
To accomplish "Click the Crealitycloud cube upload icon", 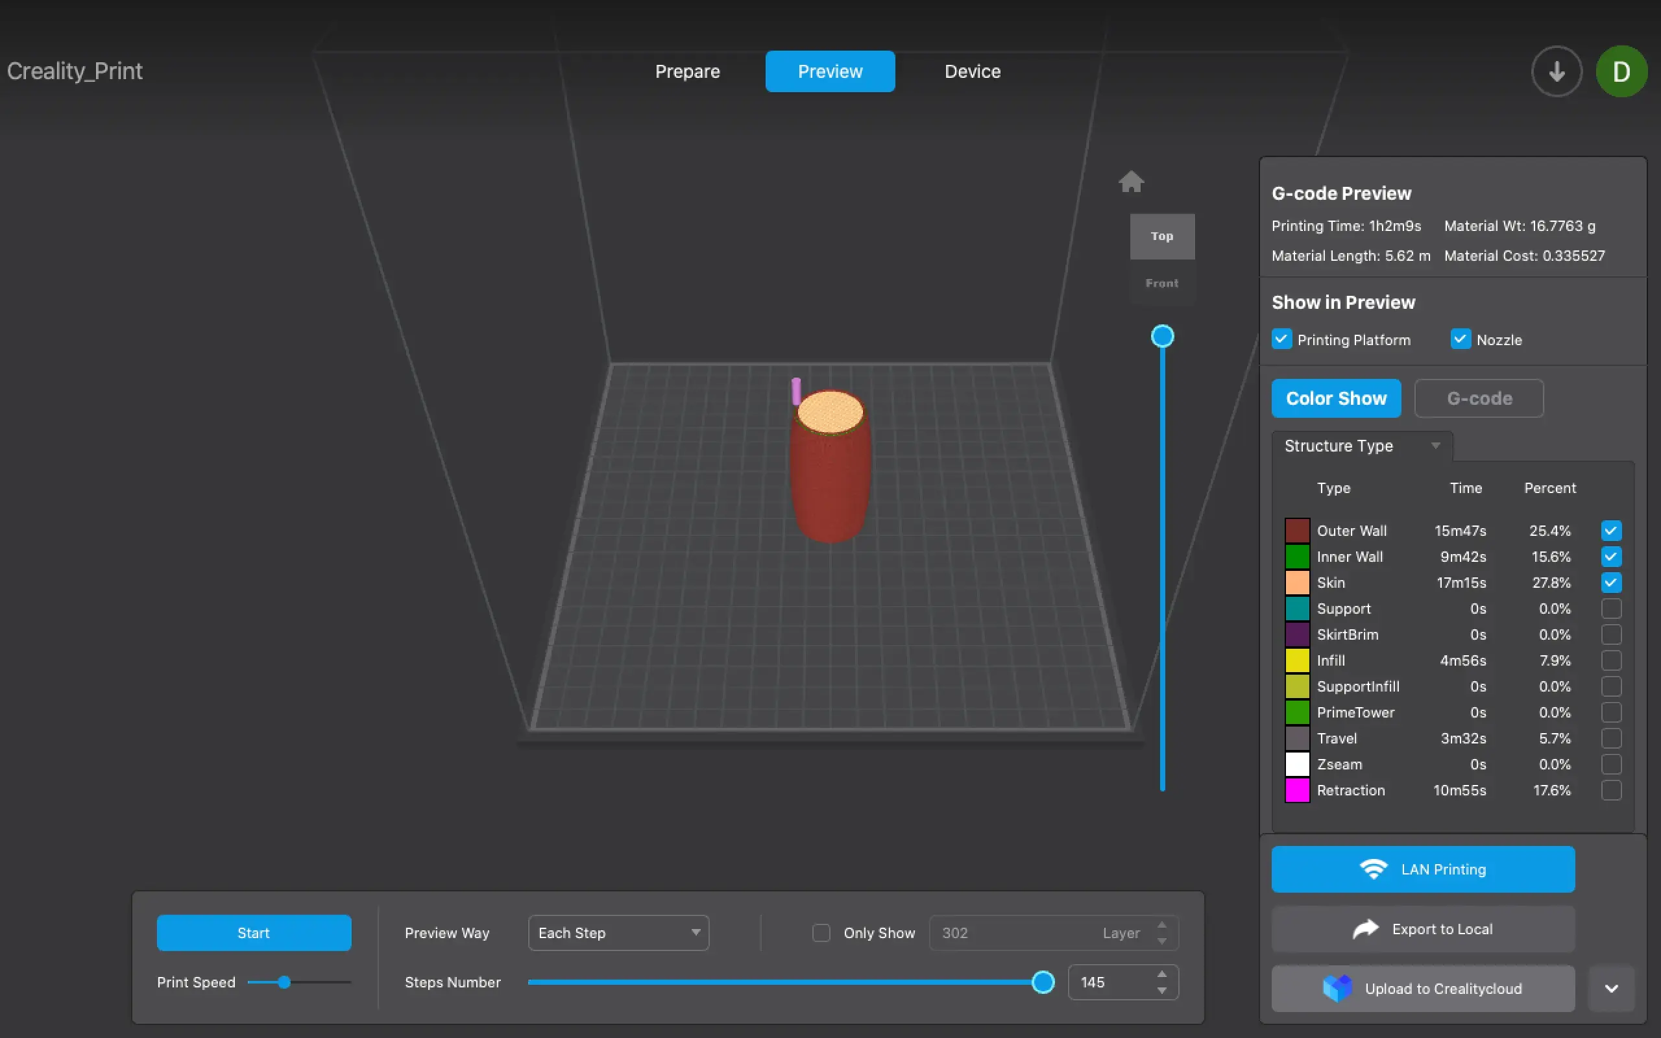I will 1337,988.
